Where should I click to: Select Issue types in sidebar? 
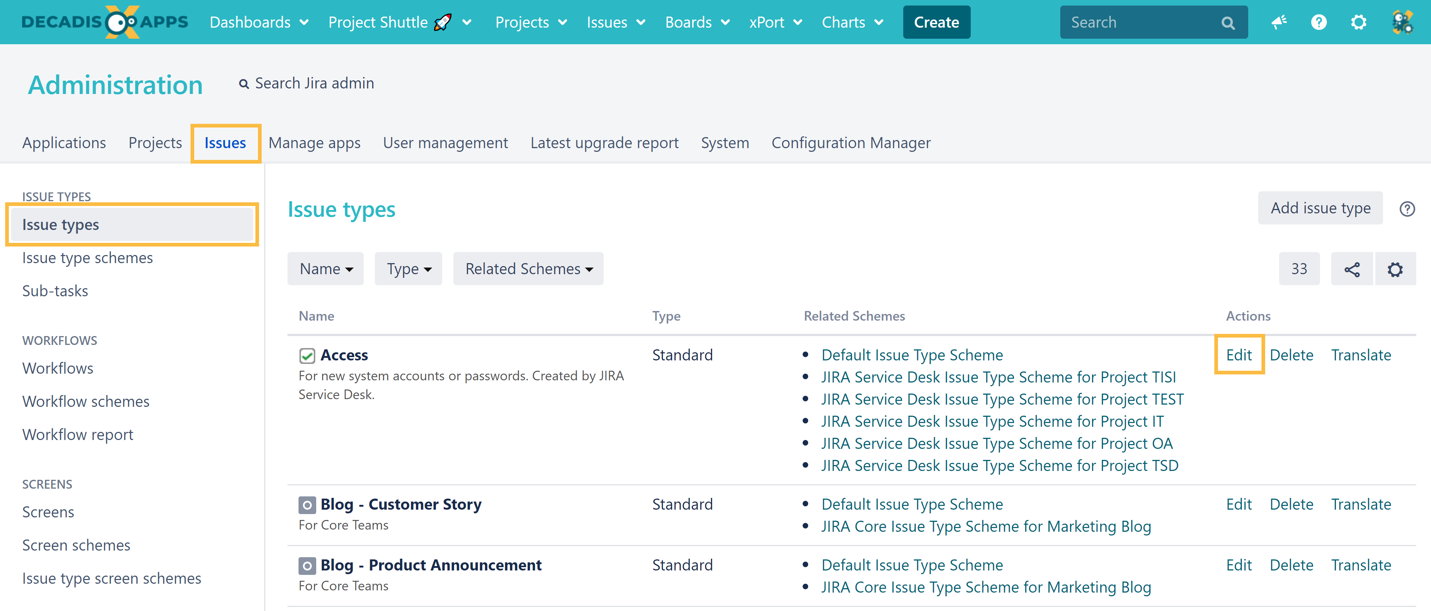132,225
